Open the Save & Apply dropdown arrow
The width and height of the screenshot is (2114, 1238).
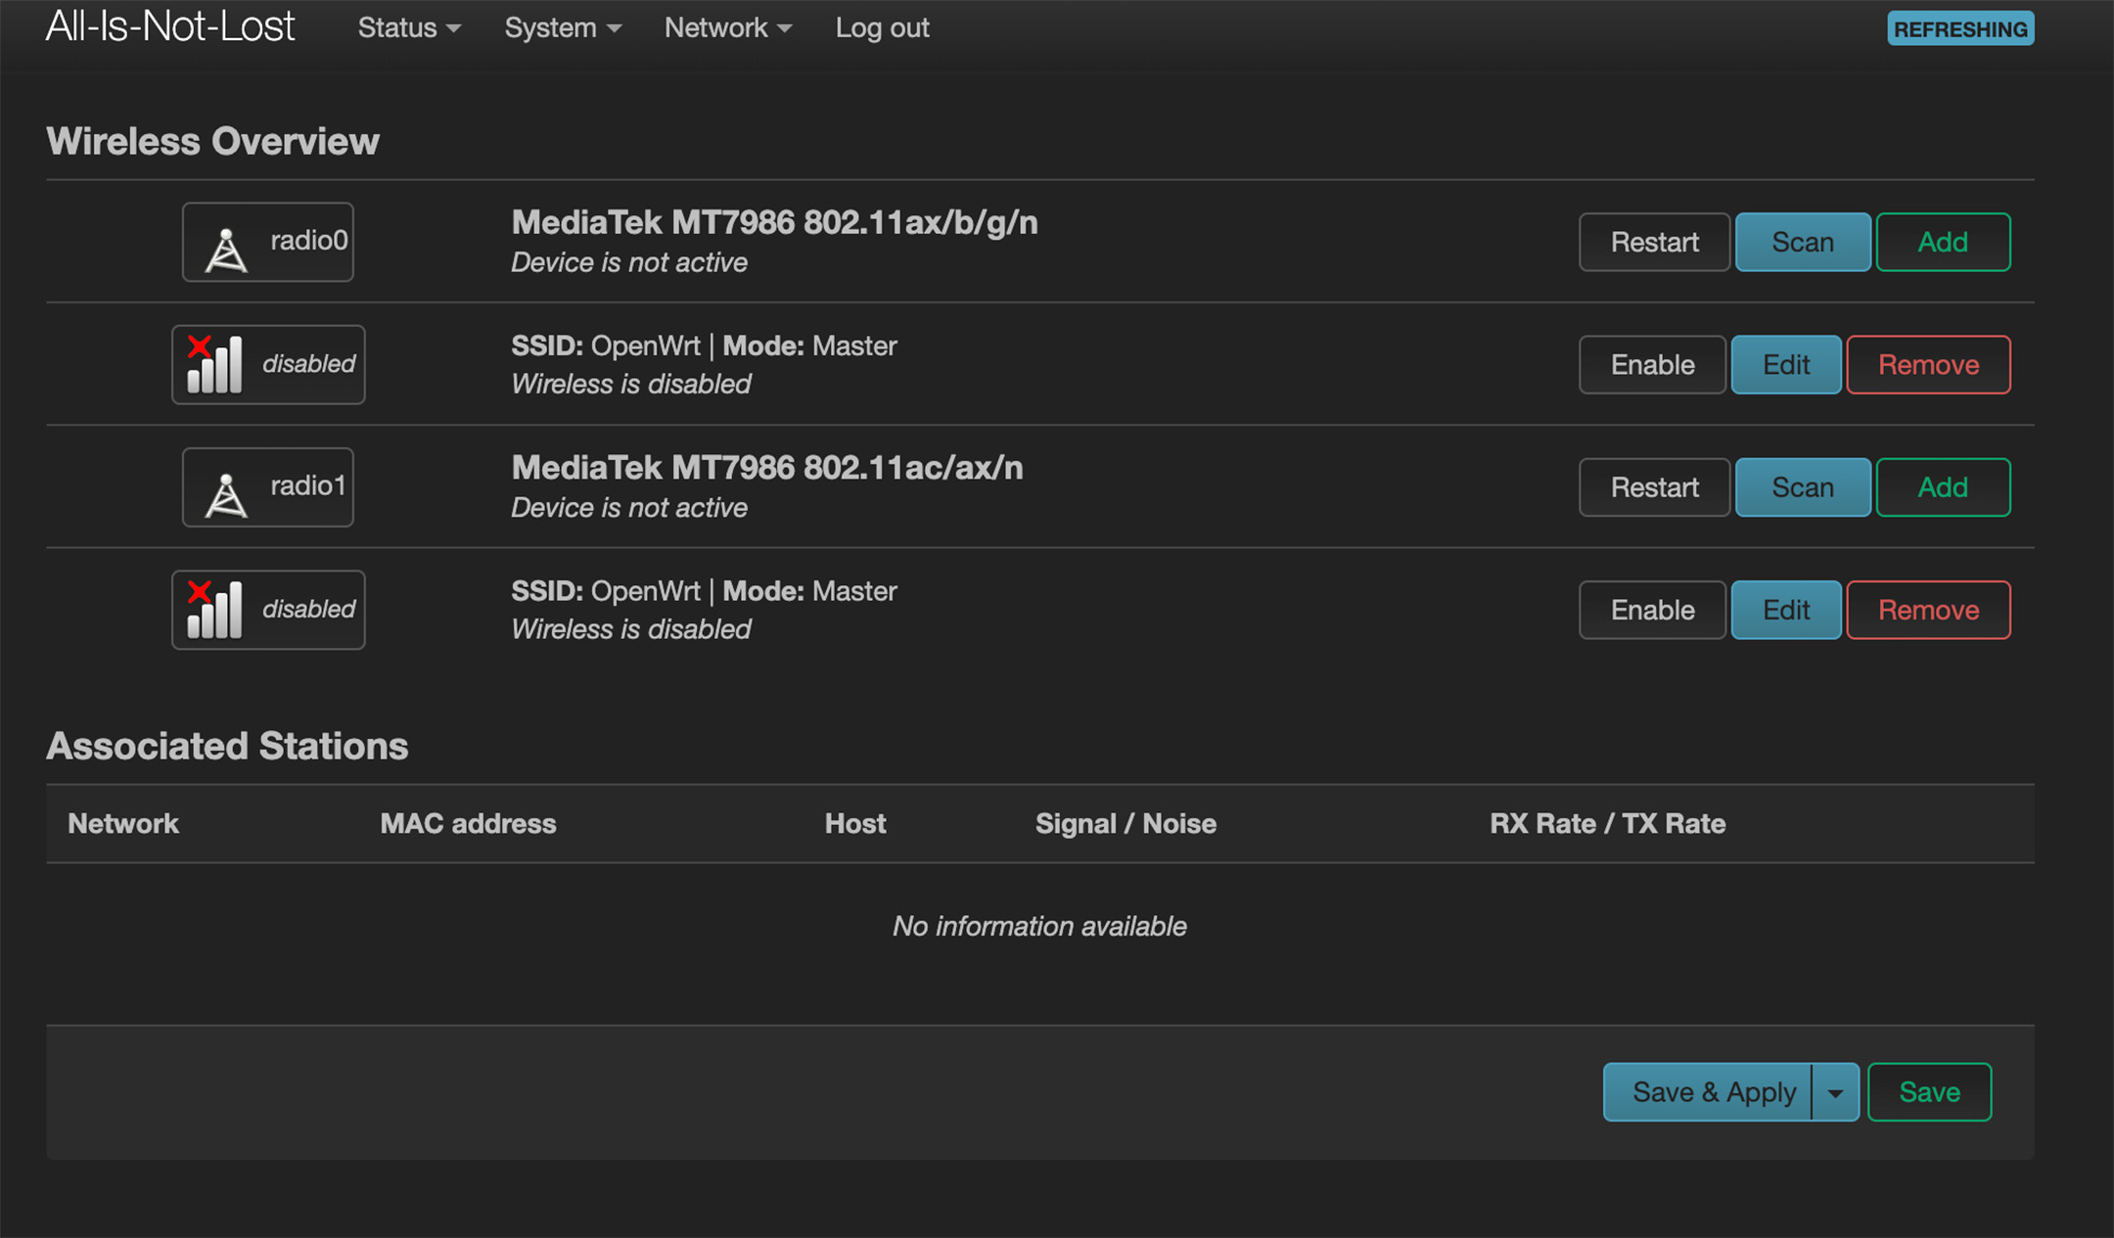[1836, 1092]
